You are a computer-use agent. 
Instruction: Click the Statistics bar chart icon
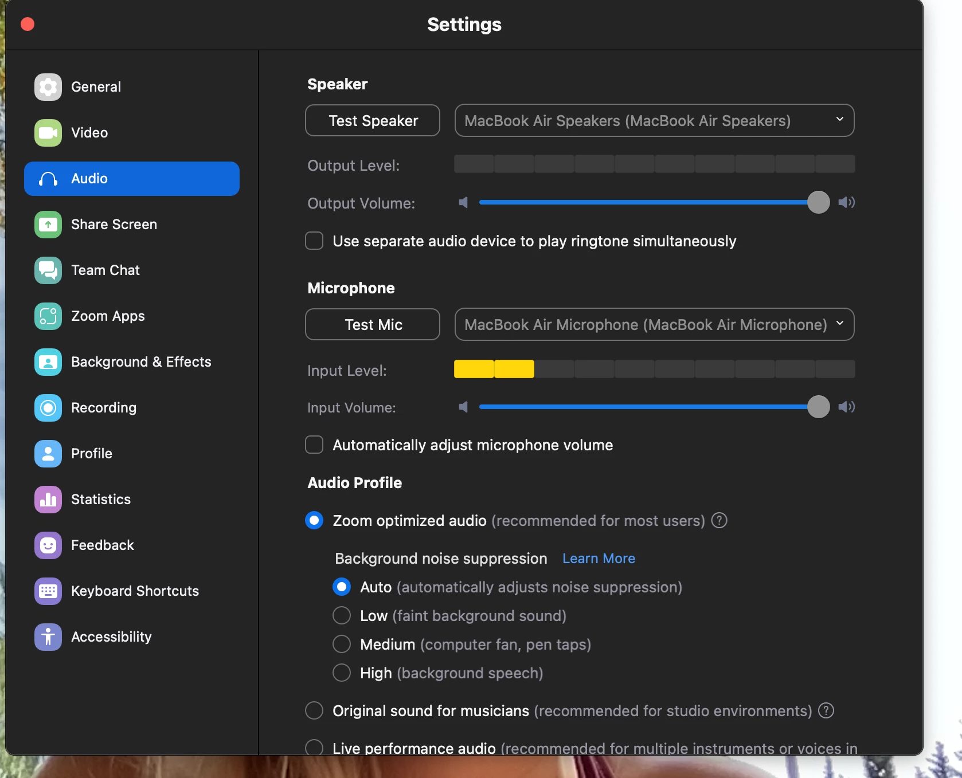pyautogui.click(x=48, y=500)
